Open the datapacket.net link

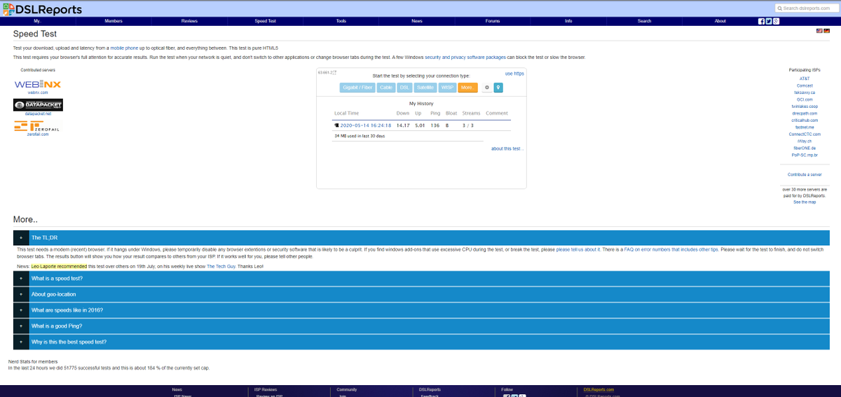tap(38, 113)
